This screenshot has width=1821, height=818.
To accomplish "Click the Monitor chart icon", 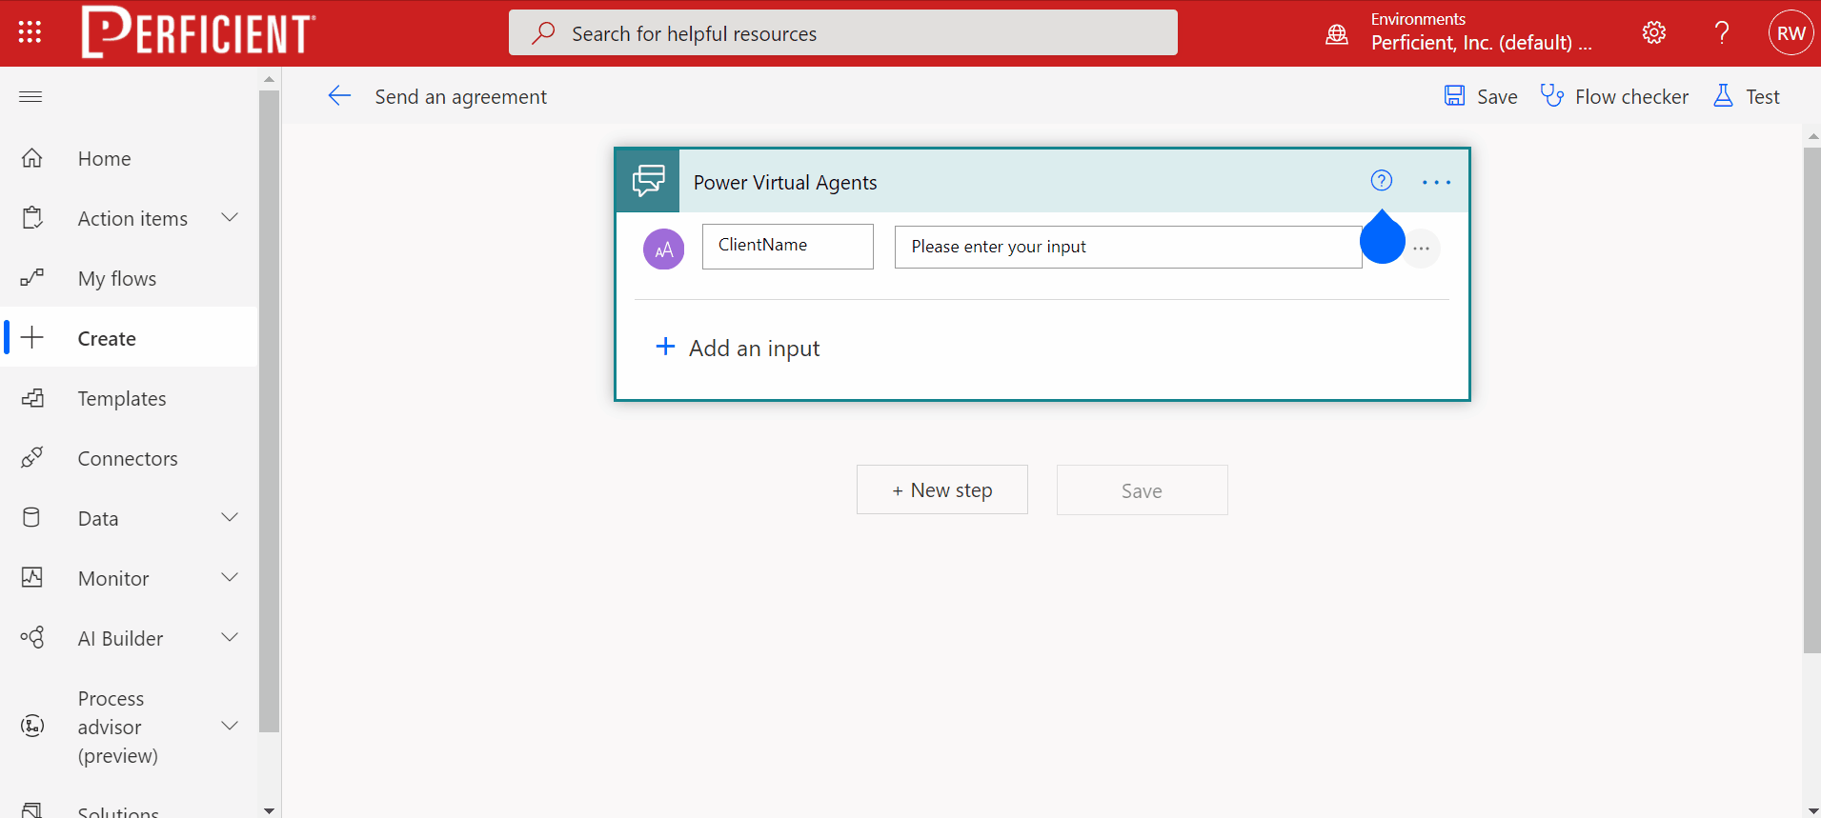I will (x=31, y=577).
